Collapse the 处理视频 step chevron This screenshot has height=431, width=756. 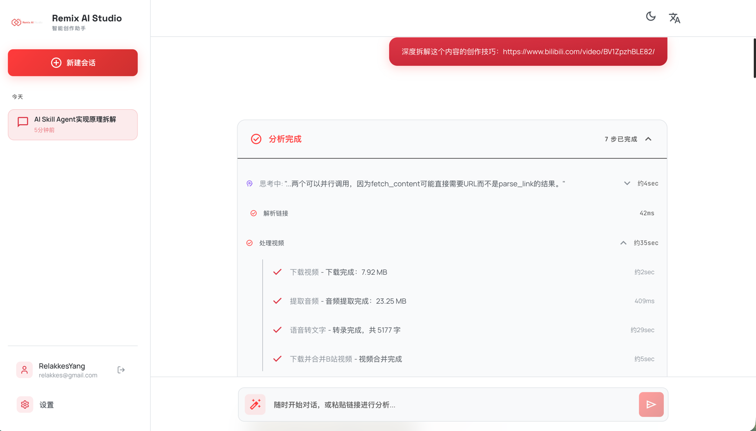click(624, 243)
